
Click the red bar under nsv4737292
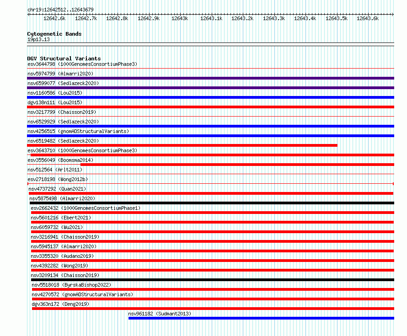coord(211,193)
